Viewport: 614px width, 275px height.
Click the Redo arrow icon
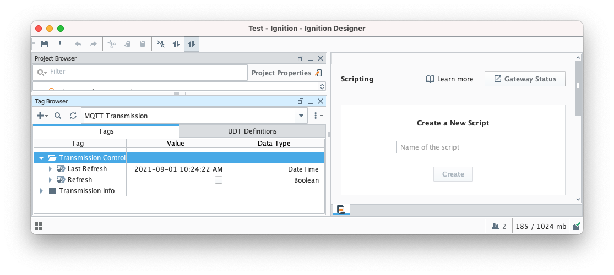(93, 44)
